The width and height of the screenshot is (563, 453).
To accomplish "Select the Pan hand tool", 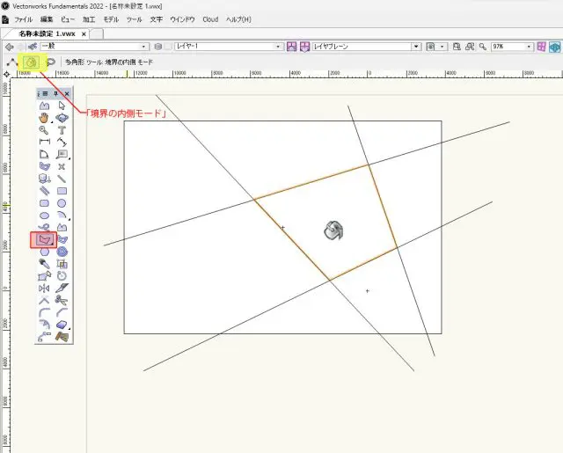I will coord(44,117).
